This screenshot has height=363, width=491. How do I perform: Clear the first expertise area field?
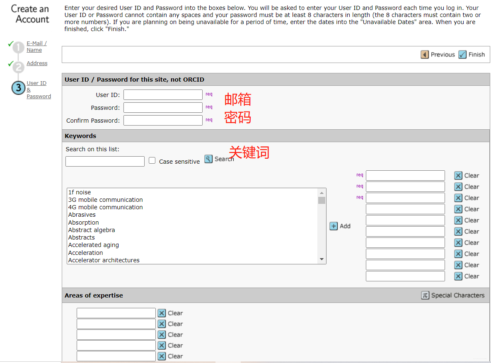[x=162, y=313]
